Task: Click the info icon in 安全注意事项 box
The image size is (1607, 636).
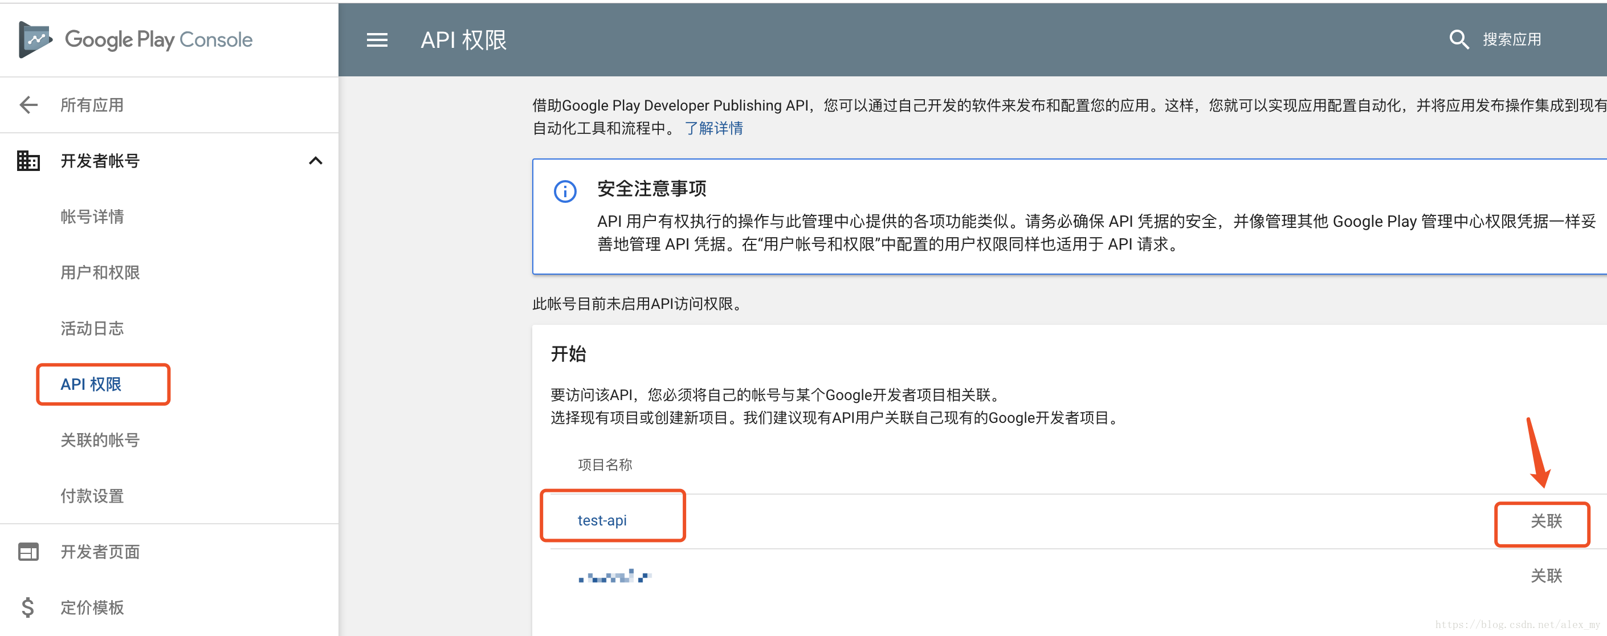Action: [x=565, y=191]
